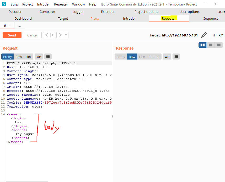Expand the forward history dropdown arrow
Screen dimensions: 225x182
(x=66, y=35)
